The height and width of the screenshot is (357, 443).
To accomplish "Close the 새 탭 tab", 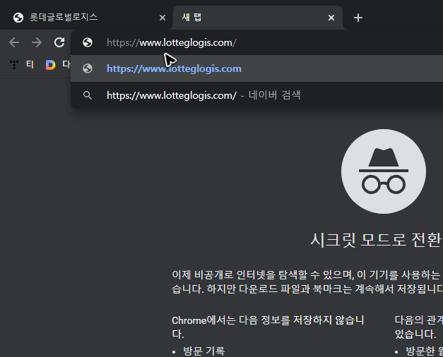I will coord(331,18).
